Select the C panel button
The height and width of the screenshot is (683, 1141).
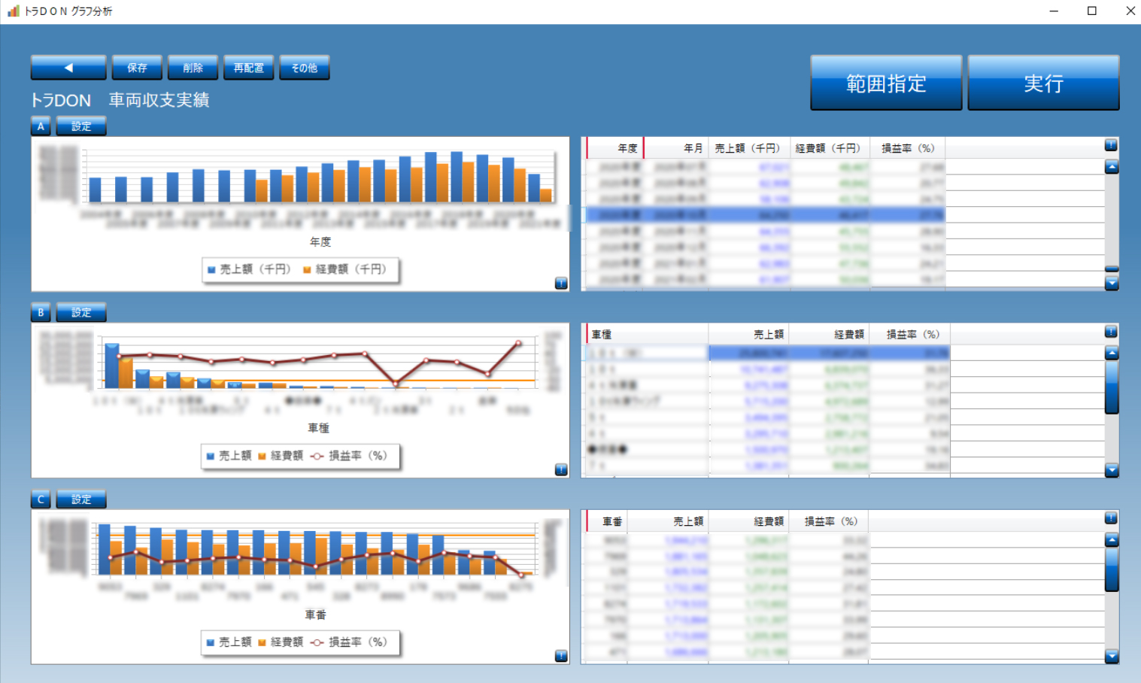(41, 499)
